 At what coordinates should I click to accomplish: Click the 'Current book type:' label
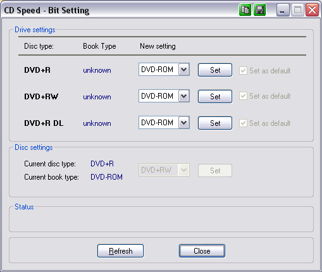[x=51, y=177]
